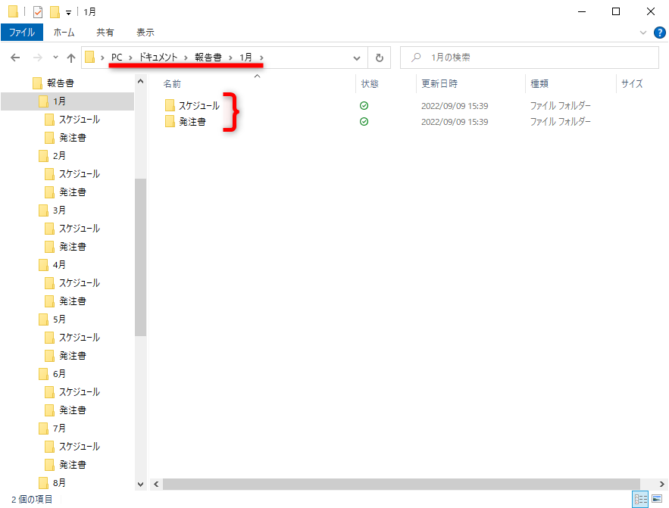Switch to the ホーム ribbon tab
Image resolution: width=669 pixels, height=508 pixels.
(64, 33)
